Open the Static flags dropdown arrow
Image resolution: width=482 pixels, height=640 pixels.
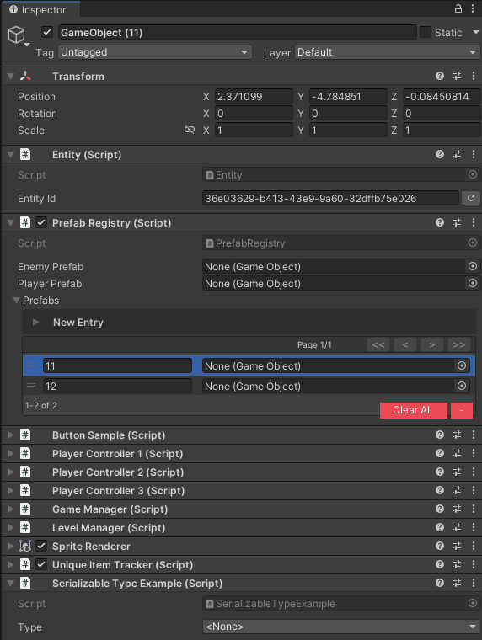coord(475,32)
